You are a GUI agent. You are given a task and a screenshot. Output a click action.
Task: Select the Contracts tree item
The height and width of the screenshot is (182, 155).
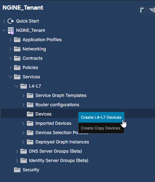(33, 58)
